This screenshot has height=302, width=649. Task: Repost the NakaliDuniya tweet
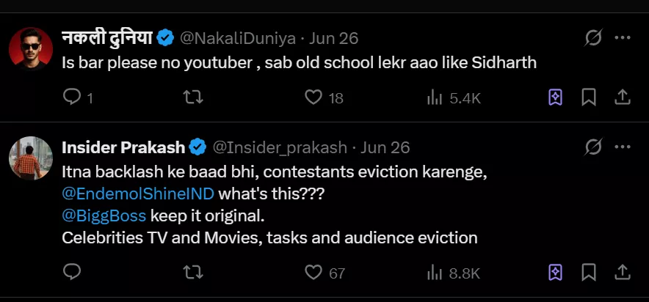[192, 97]
